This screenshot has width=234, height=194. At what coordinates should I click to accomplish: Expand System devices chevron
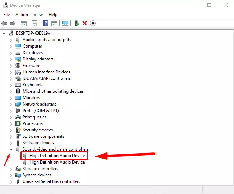11,175
